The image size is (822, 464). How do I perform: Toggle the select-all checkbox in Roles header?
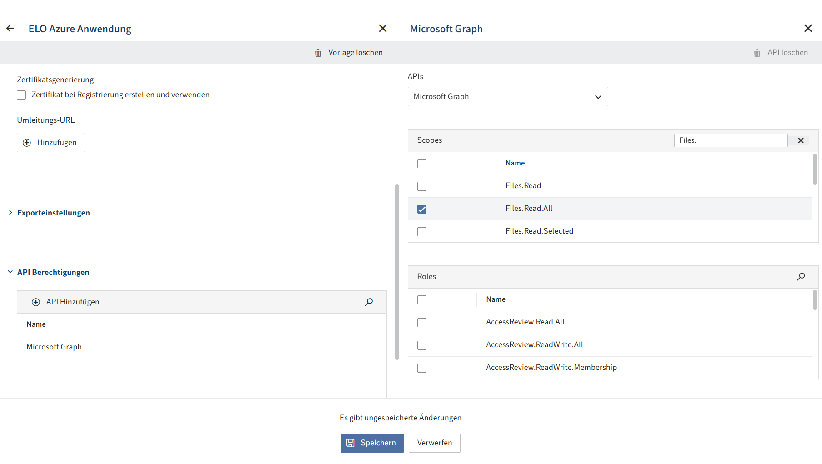pos(422,300)
